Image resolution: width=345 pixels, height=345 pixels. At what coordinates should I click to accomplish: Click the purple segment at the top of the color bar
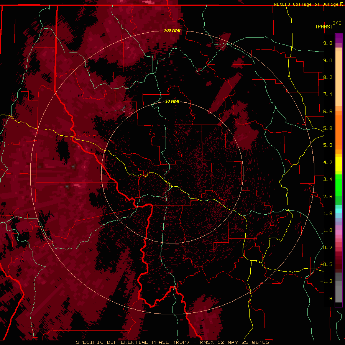tap(338, 38)
